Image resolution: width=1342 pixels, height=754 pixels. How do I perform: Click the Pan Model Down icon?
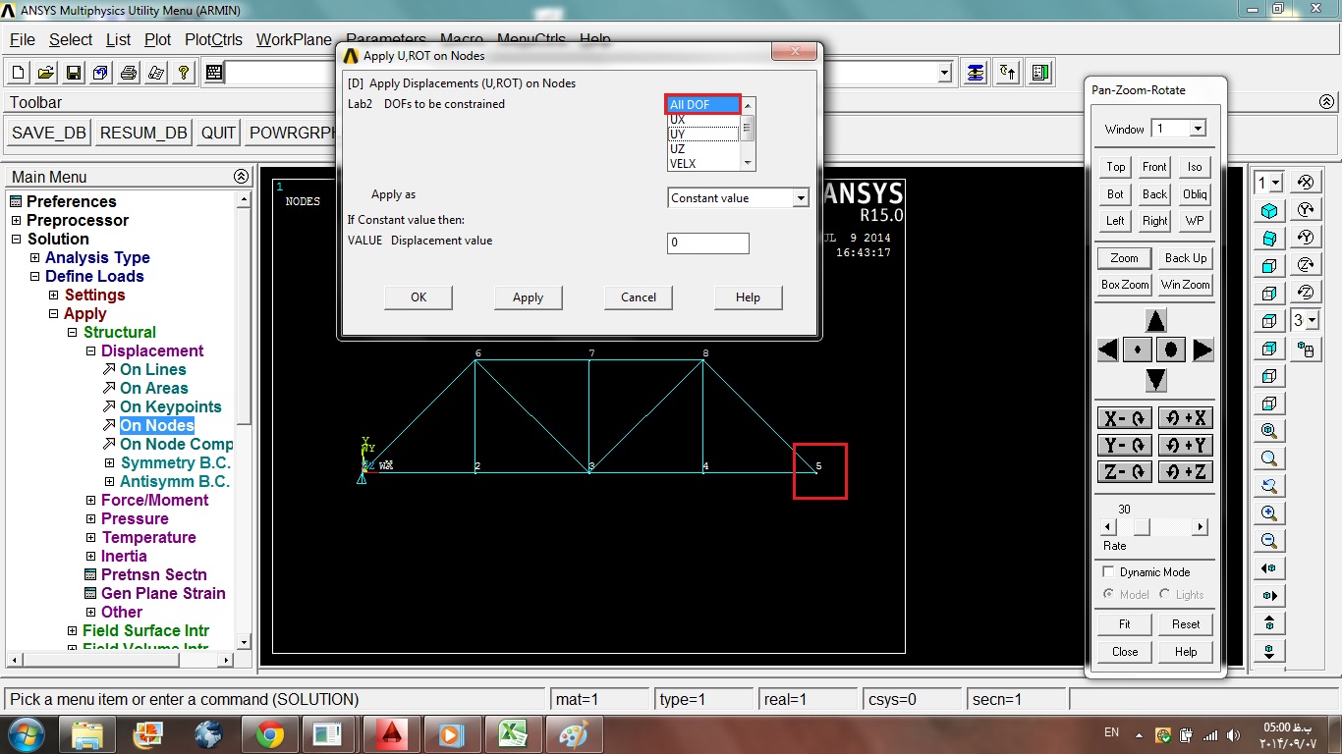click(1269, 651)
